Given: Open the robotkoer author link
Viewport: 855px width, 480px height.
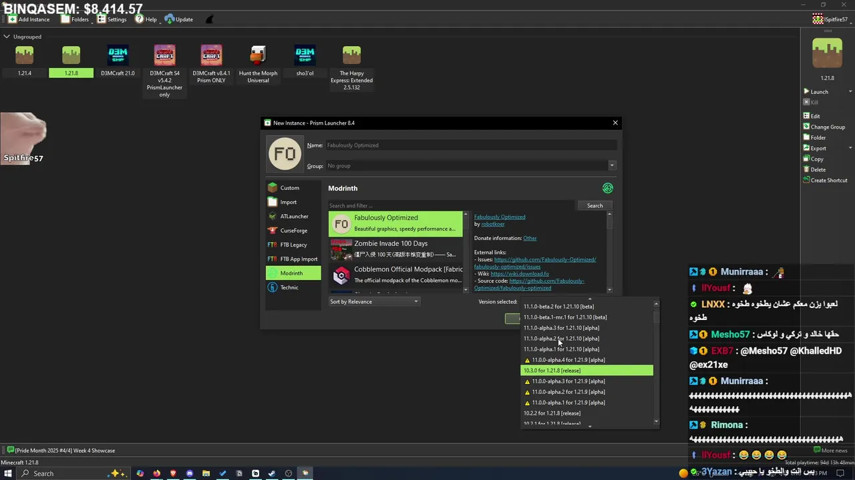Looking at the screenshot, I should coord(493,224).
